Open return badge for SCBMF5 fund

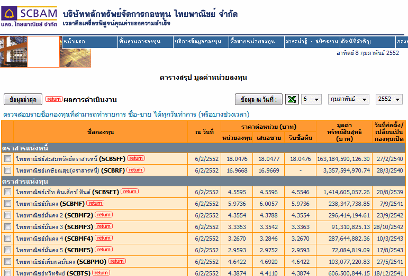pos(104,250)
